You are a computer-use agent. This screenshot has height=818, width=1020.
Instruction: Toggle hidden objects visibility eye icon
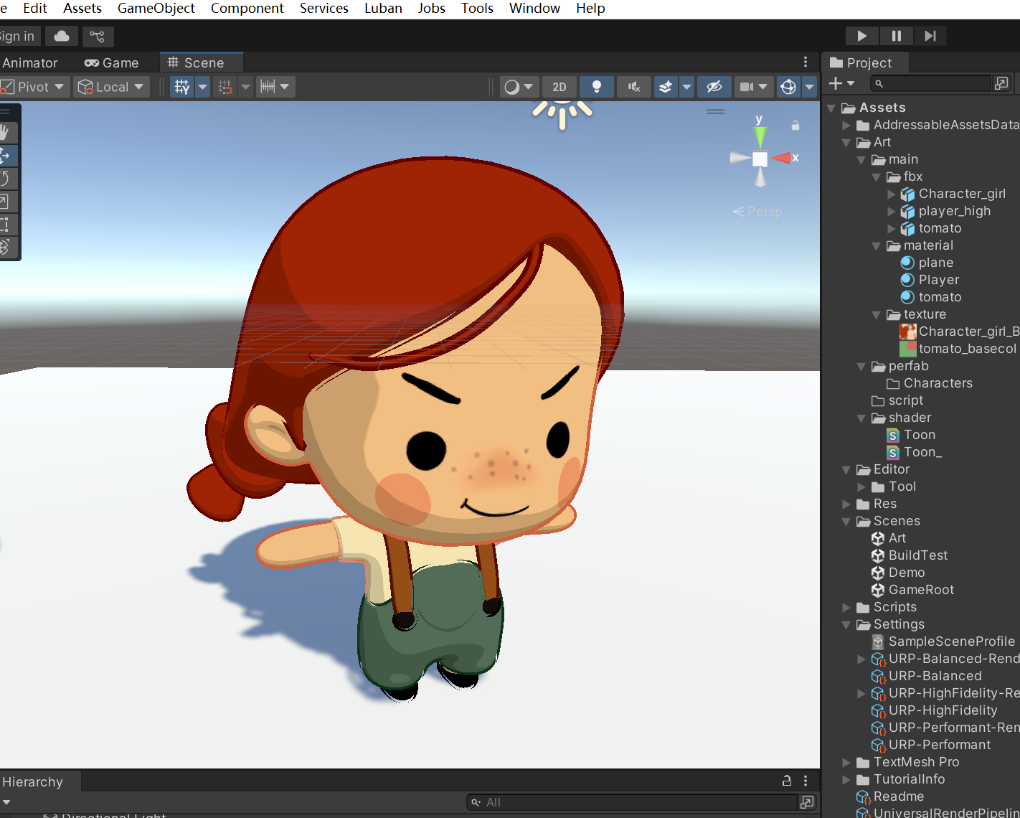(714, 87)
